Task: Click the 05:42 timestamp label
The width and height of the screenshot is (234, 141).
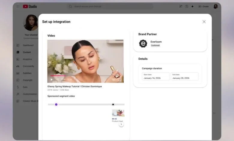Action: pos(114,119)
